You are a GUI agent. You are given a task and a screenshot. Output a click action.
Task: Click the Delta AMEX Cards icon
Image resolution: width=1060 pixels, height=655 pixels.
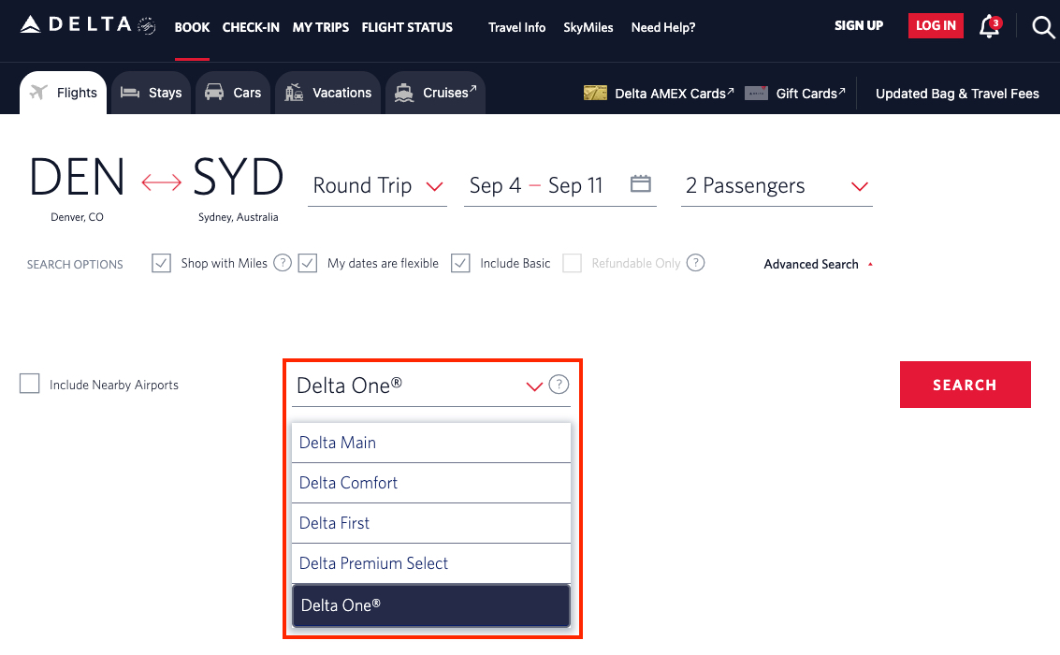click(x=596, y=93)
